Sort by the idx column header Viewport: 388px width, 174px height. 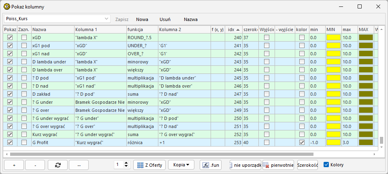(x=233, y=29)
